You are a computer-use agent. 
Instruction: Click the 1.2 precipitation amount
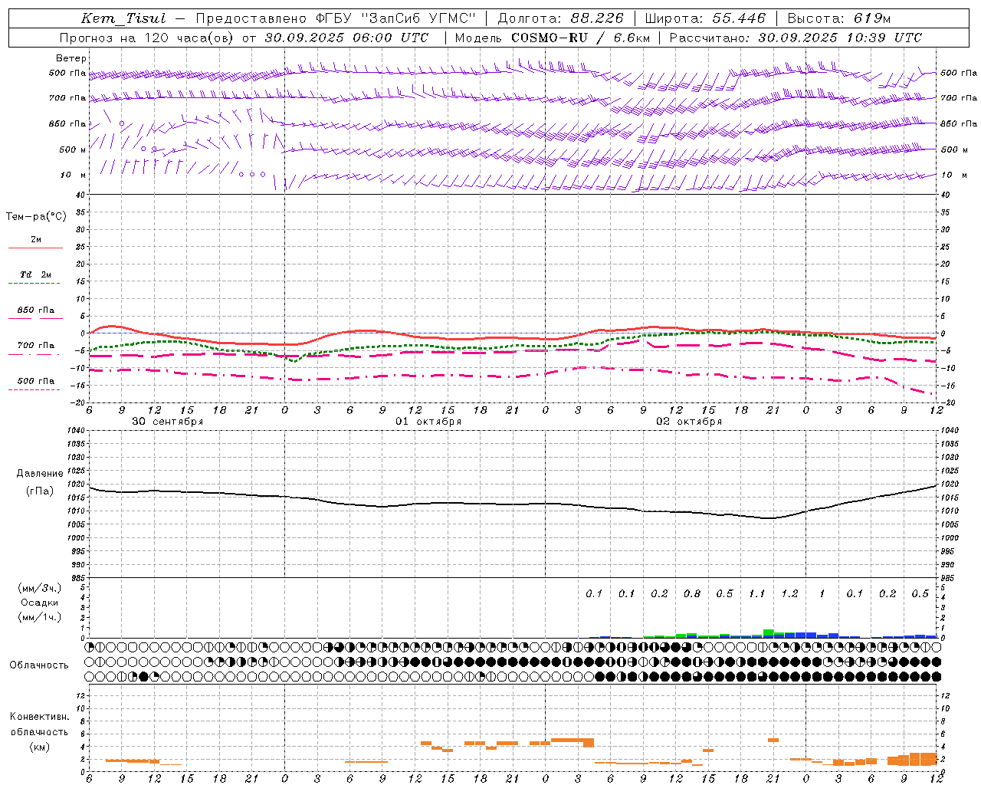[790, 593]
